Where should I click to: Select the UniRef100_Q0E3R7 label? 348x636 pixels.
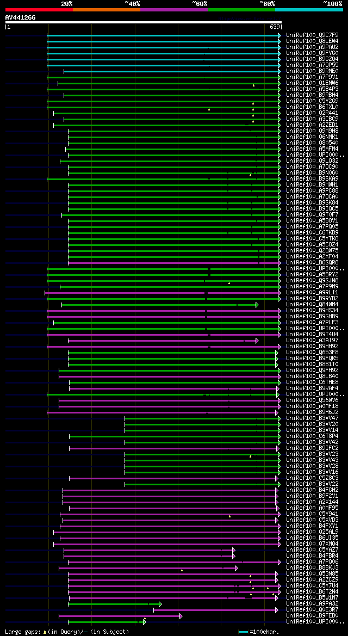[312, 610]
